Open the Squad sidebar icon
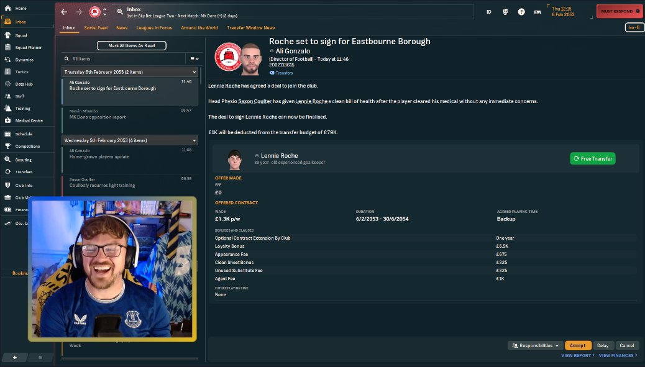This screenshot has height=367, width=645. 8,35
